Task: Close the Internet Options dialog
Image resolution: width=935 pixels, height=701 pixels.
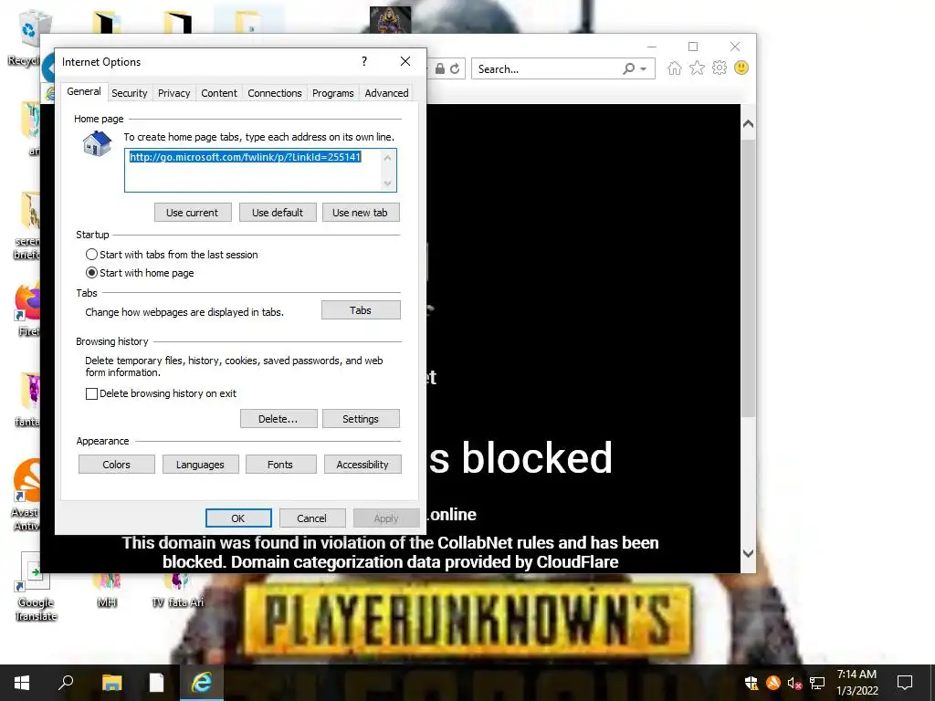Action: tap(405, 61)
